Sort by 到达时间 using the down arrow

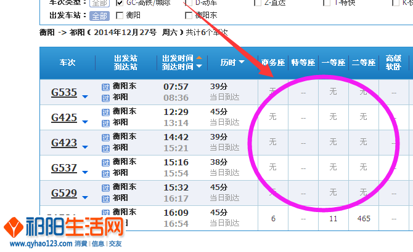[x=199, y=66]
